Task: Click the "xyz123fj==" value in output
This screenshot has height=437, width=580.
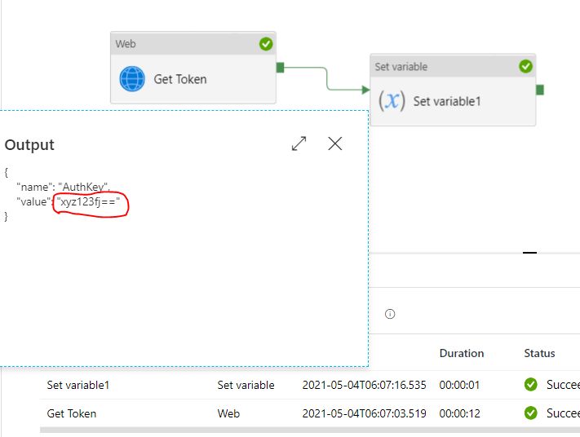Action: coord(88,202)
